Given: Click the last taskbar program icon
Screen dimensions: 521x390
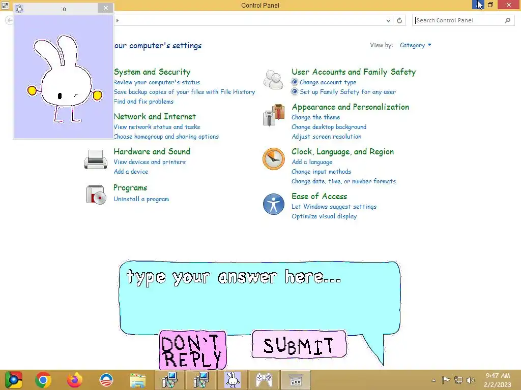Looking at the screenshot, I should click(296, 380).
